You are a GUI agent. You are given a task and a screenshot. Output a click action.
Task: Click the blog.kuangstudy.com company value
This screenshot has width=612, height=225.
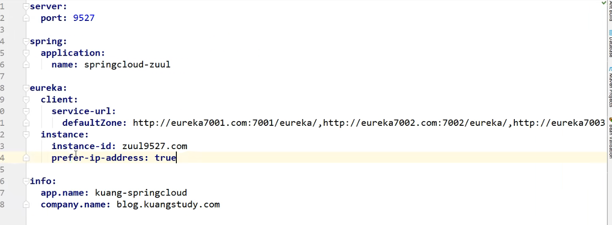(x=168, y=205)
